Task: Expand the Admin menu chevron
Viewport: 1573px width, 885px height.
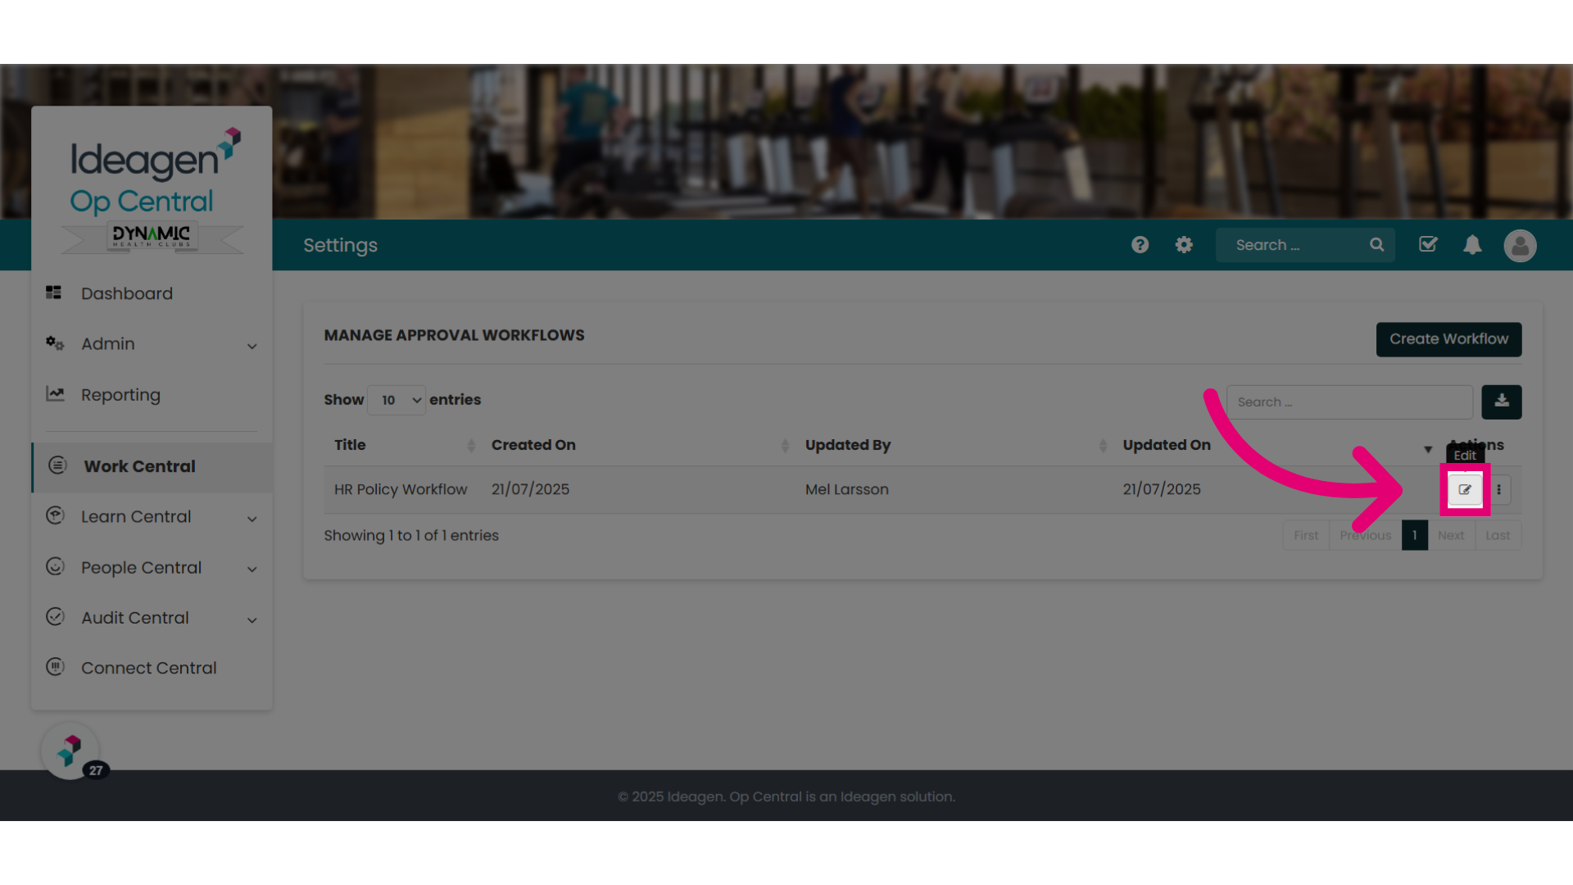Action: [252, 346]
